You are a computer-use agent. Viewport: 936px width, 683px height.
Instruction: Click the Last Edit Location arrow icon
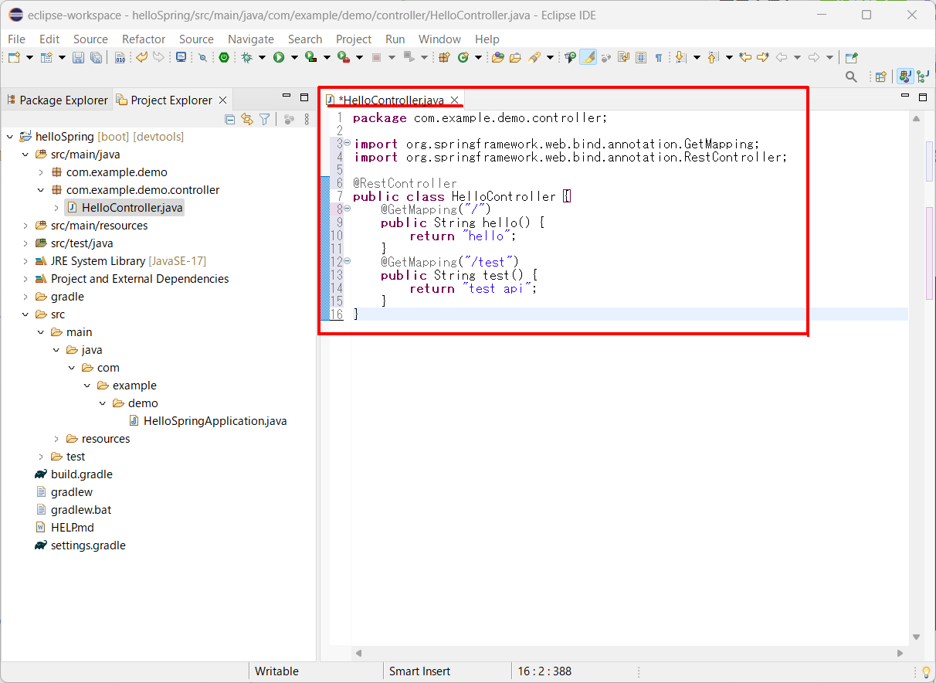click(744, 57)
